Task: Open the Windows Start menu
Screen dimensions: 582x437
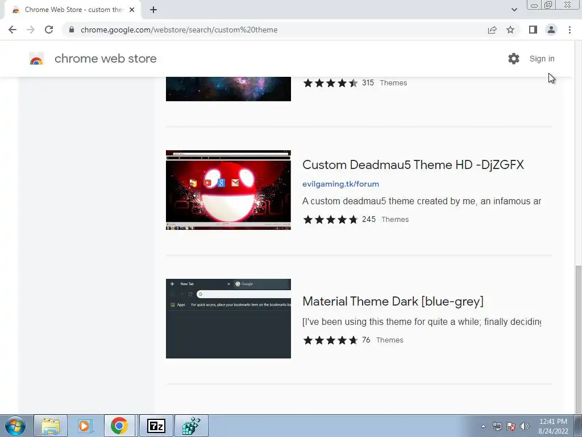Action: tap(15, 426)
